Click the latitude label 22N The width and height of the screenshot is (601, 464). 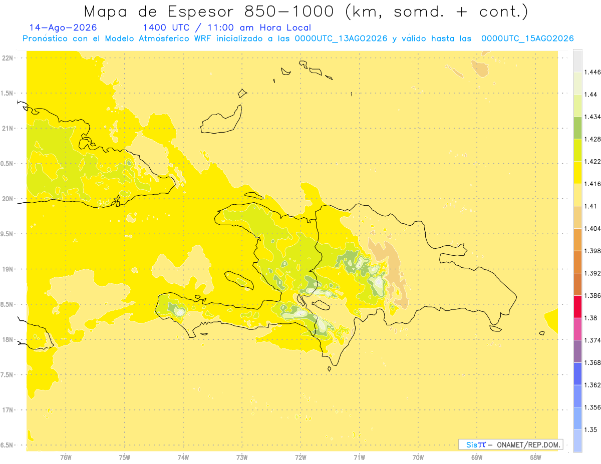(8, 58)
